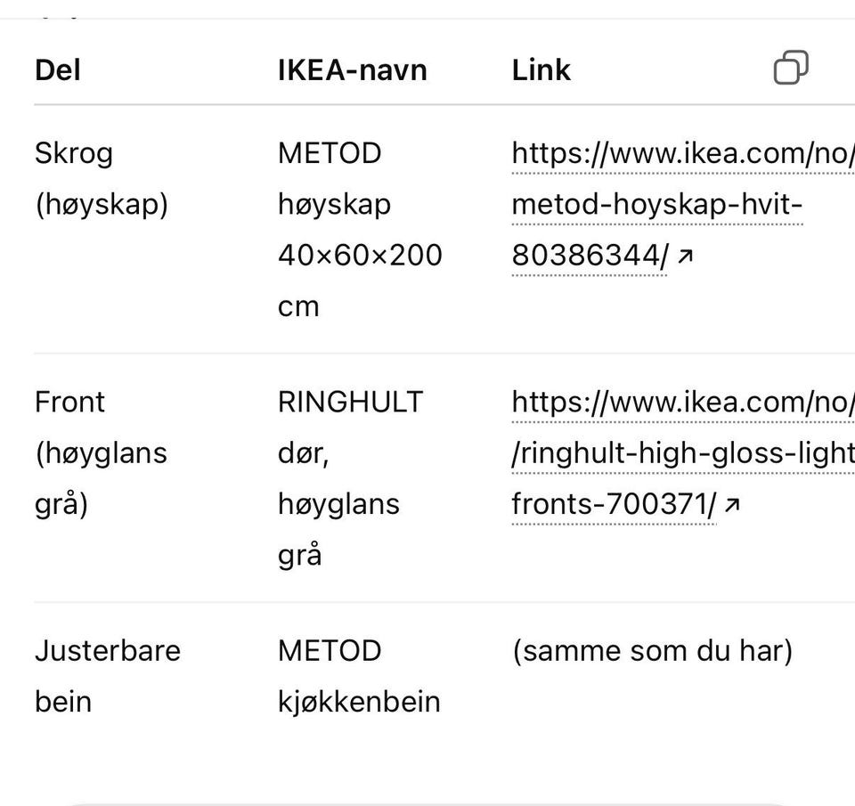Click the '40×60×200' dimension text
This screenshot has width=855, height=806.
[x=359, y=256]
